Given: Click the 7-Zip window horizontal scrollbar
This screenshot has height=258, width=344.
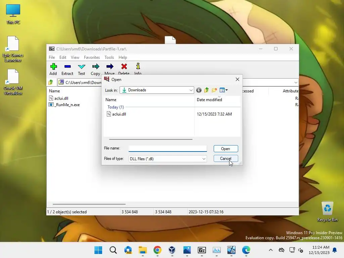Looking at the screenshot, I should [89, 204].
